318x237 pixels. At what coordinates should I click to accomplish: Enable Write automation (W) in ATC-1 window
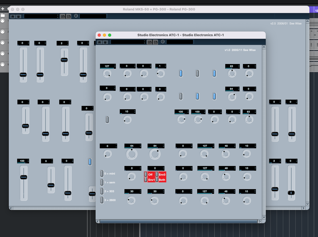[x=105, y=42]
